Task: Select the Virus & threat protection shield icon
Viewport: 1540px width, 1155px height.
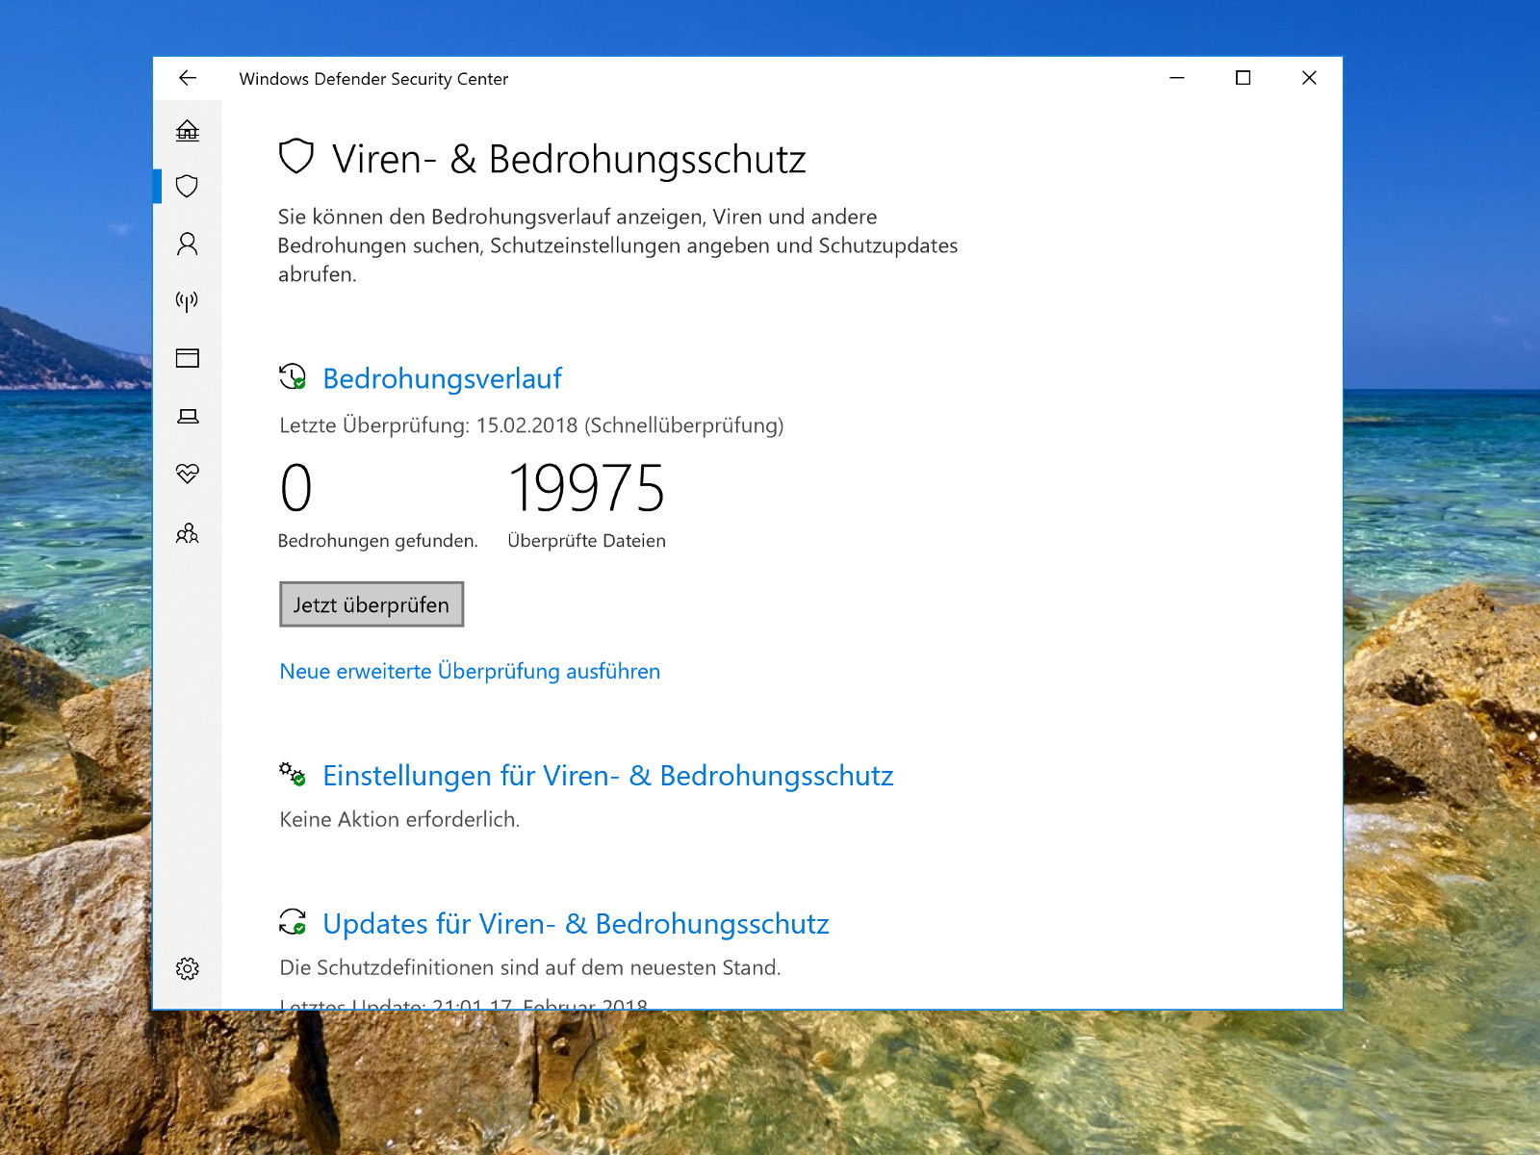Action: click(x=188, y=186)
